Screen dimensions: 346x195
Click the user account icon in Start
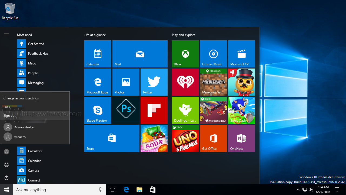[x=6, y=152]
